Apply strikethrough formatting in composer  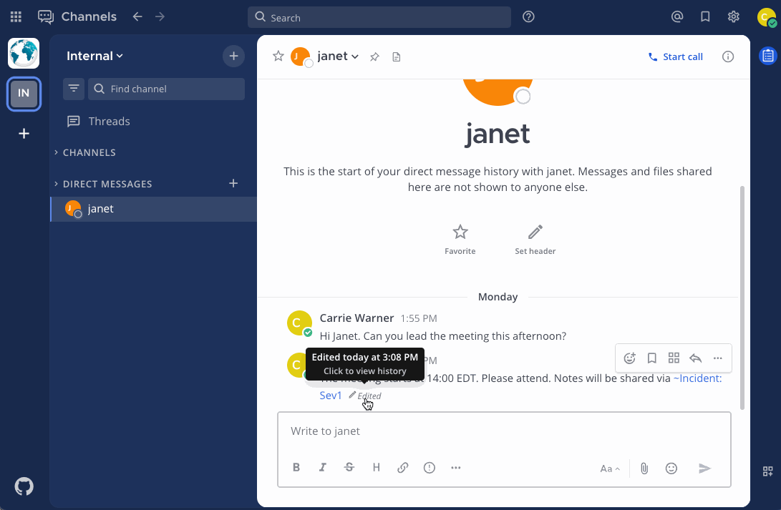pos(349,468)
